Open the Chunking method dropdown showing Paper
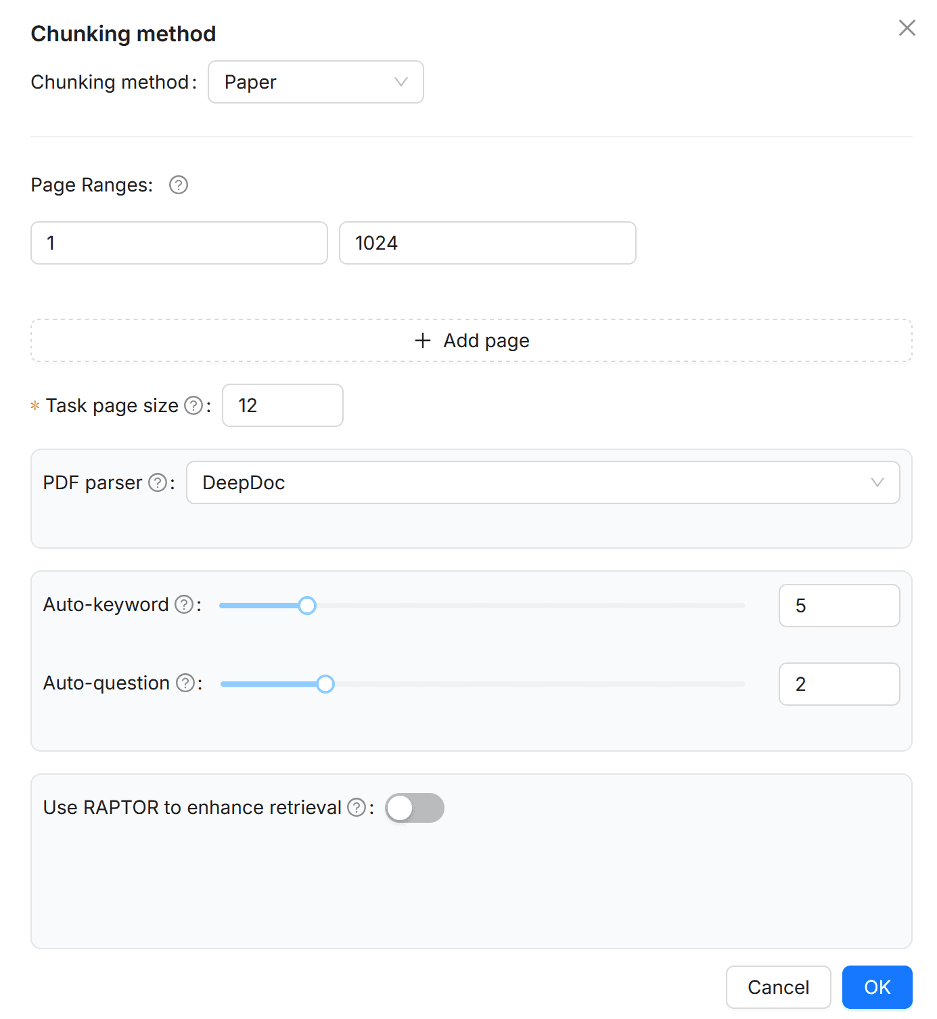This screenshot has width=937, height=1019. (x=315, y=82)
